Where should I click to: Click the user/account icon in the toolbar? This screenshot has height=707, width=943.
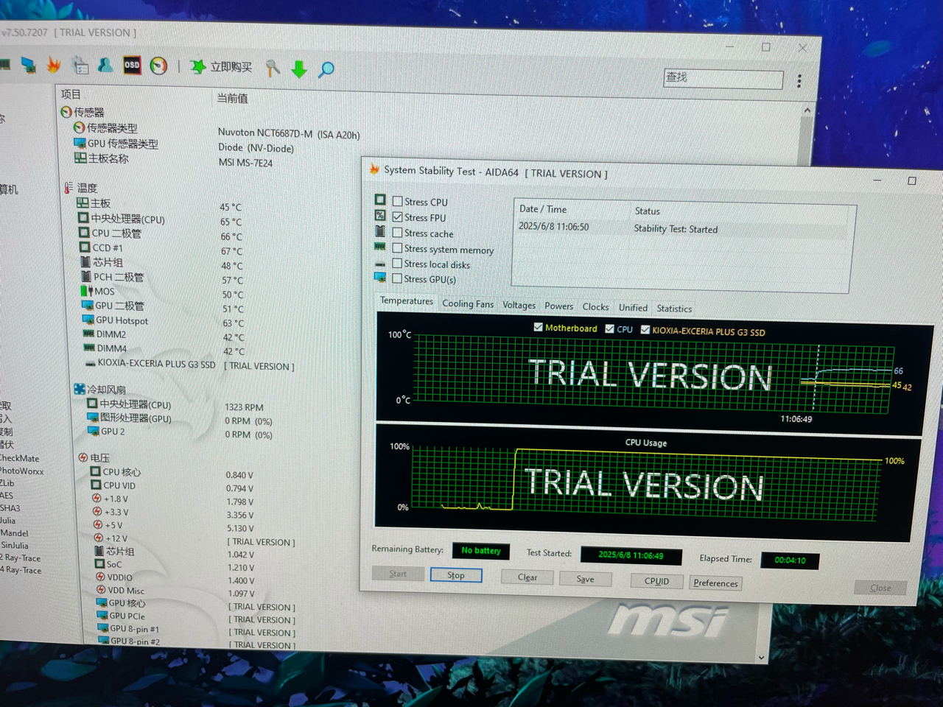pos(105,66)
